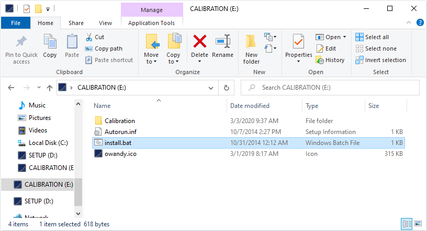The height and width of the screenshot is (231, 427).
Task: Create a New folder from ribbon
Action: click(251, 43)
